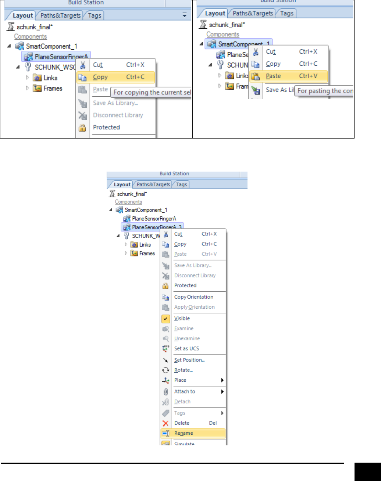
Task: Open the Place submenu arrow
Action: click(222, 380)
